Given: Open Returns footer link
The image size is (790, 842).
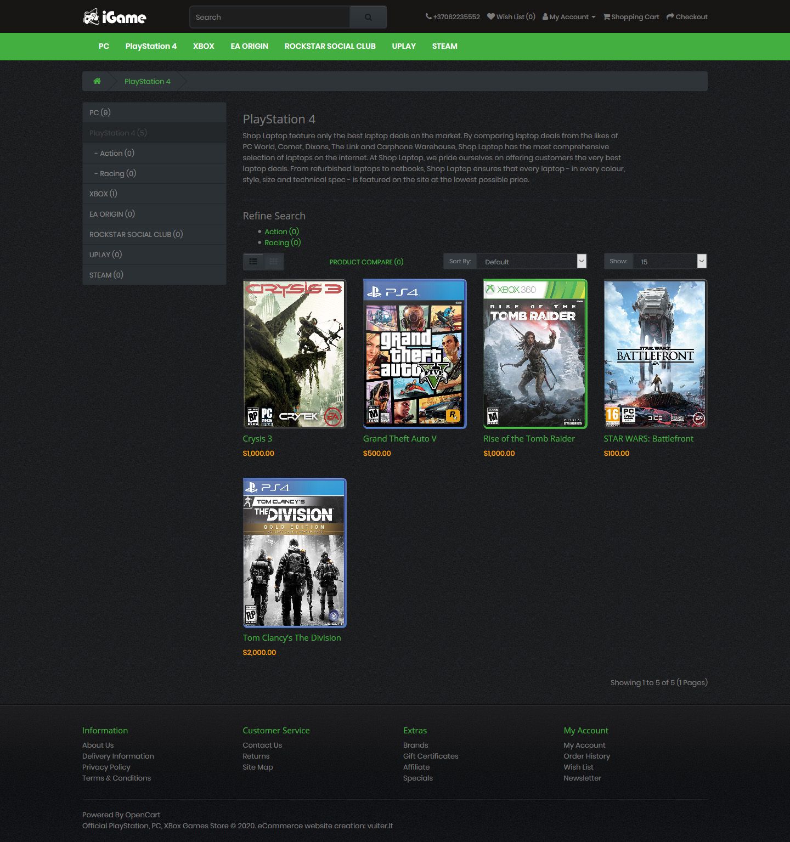Looking at the screenshot, I should tap(256, 756).
